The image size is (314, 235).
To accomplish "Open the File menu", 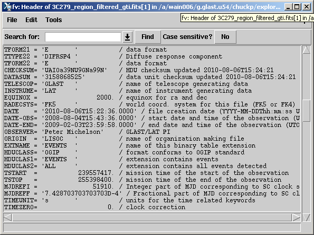I will click(x=12, y=20).
